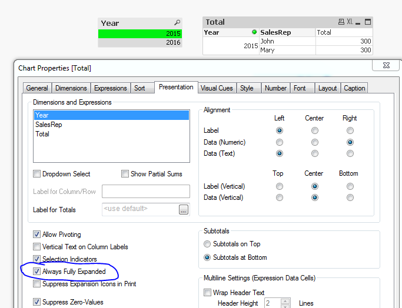Enable Wrap Header Text checkbox

pos(207,292)
